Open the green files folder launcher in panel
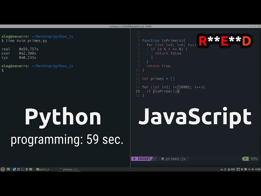The image size is (261, 196). click(31, 169)
